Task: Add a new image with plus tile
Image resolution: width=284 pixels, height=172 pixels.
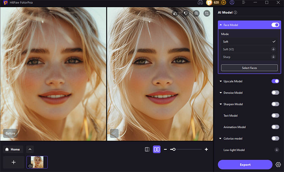Action: coord(13,162)
